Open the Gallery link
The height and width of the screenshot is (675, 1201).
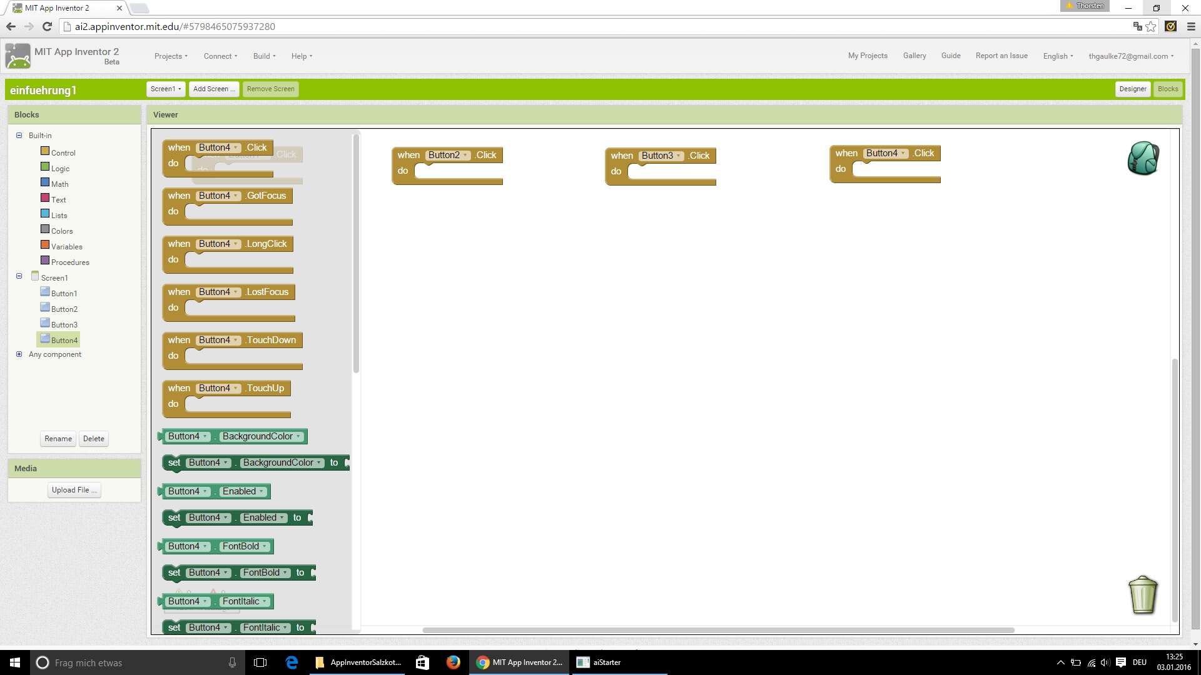pos(915,56)
